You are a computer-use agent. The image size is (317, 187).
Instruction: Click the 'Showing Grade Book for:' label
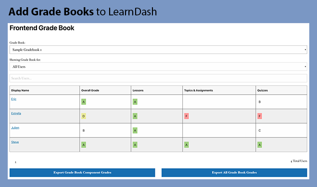coord(25,60)
